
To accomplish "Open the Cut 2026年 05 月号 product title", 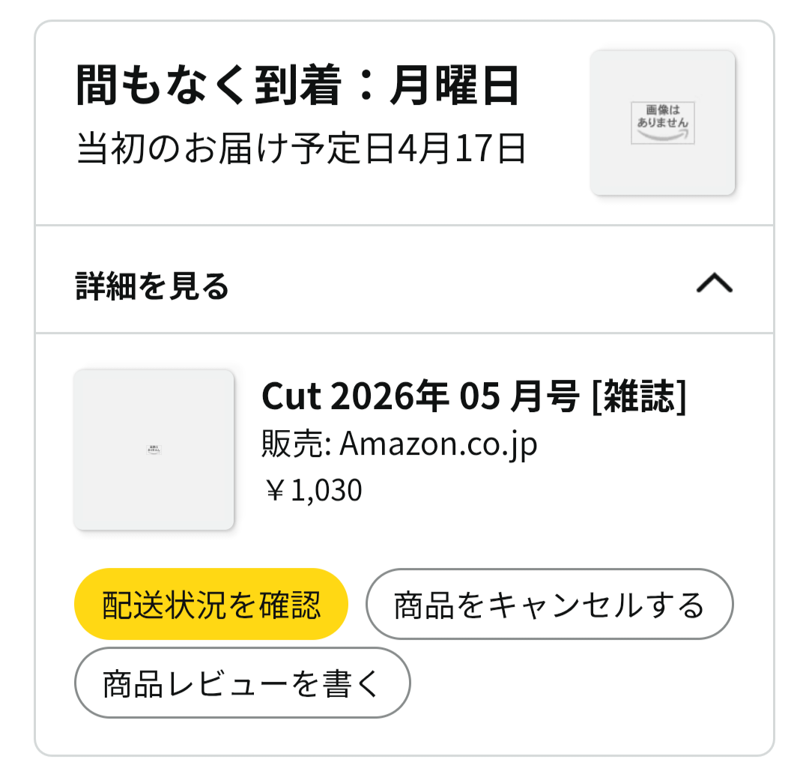I will coord(473,397).
